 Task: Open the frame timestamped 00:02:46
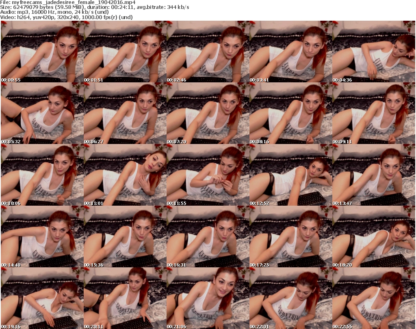[208, 52]
